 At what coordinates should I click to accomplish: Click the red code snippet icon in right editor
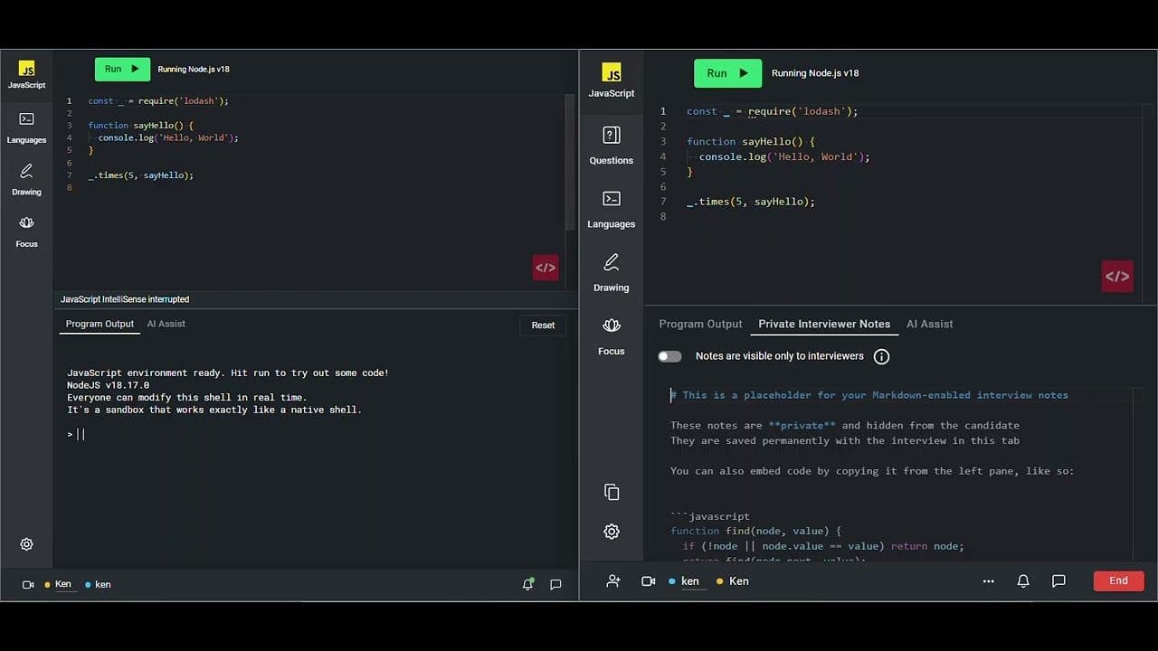(1116, 277)
